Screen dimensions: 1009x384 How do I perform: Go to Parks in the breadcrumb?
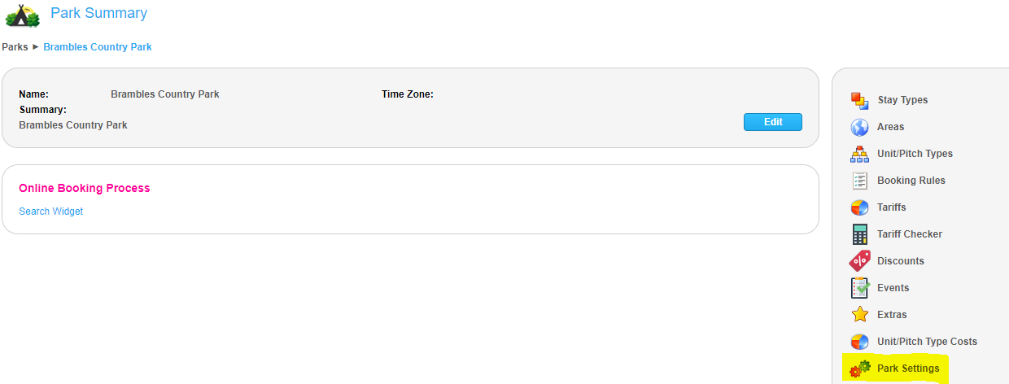(x=15, y=47)
